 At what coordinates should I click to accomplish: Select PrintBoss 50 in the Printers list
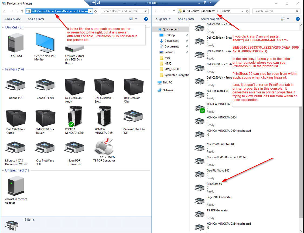point(214,187)
